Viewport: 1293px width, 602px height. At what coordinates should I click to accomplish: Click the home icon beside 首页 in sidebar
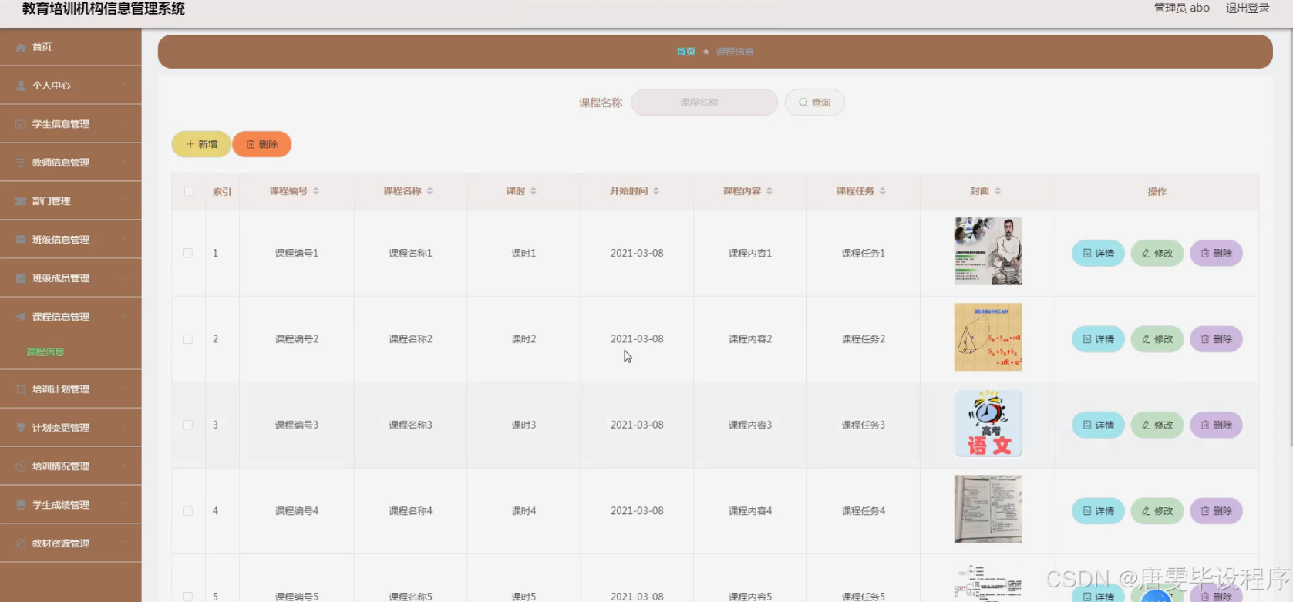(x=21, y=48)
